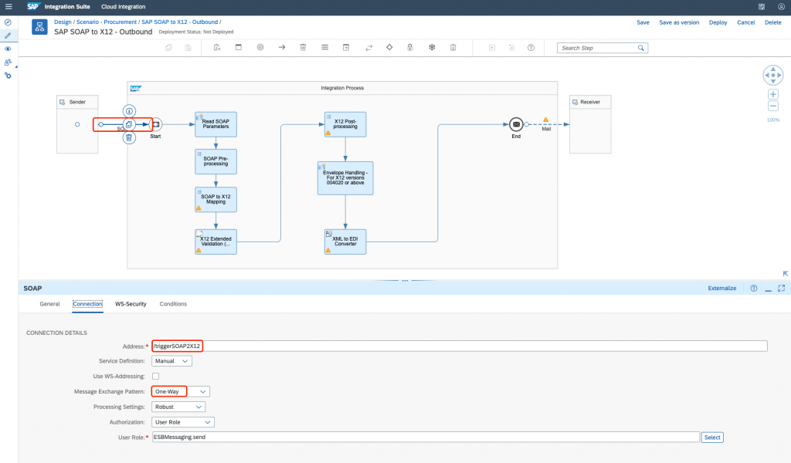Zoom in with the plus button

772,94
